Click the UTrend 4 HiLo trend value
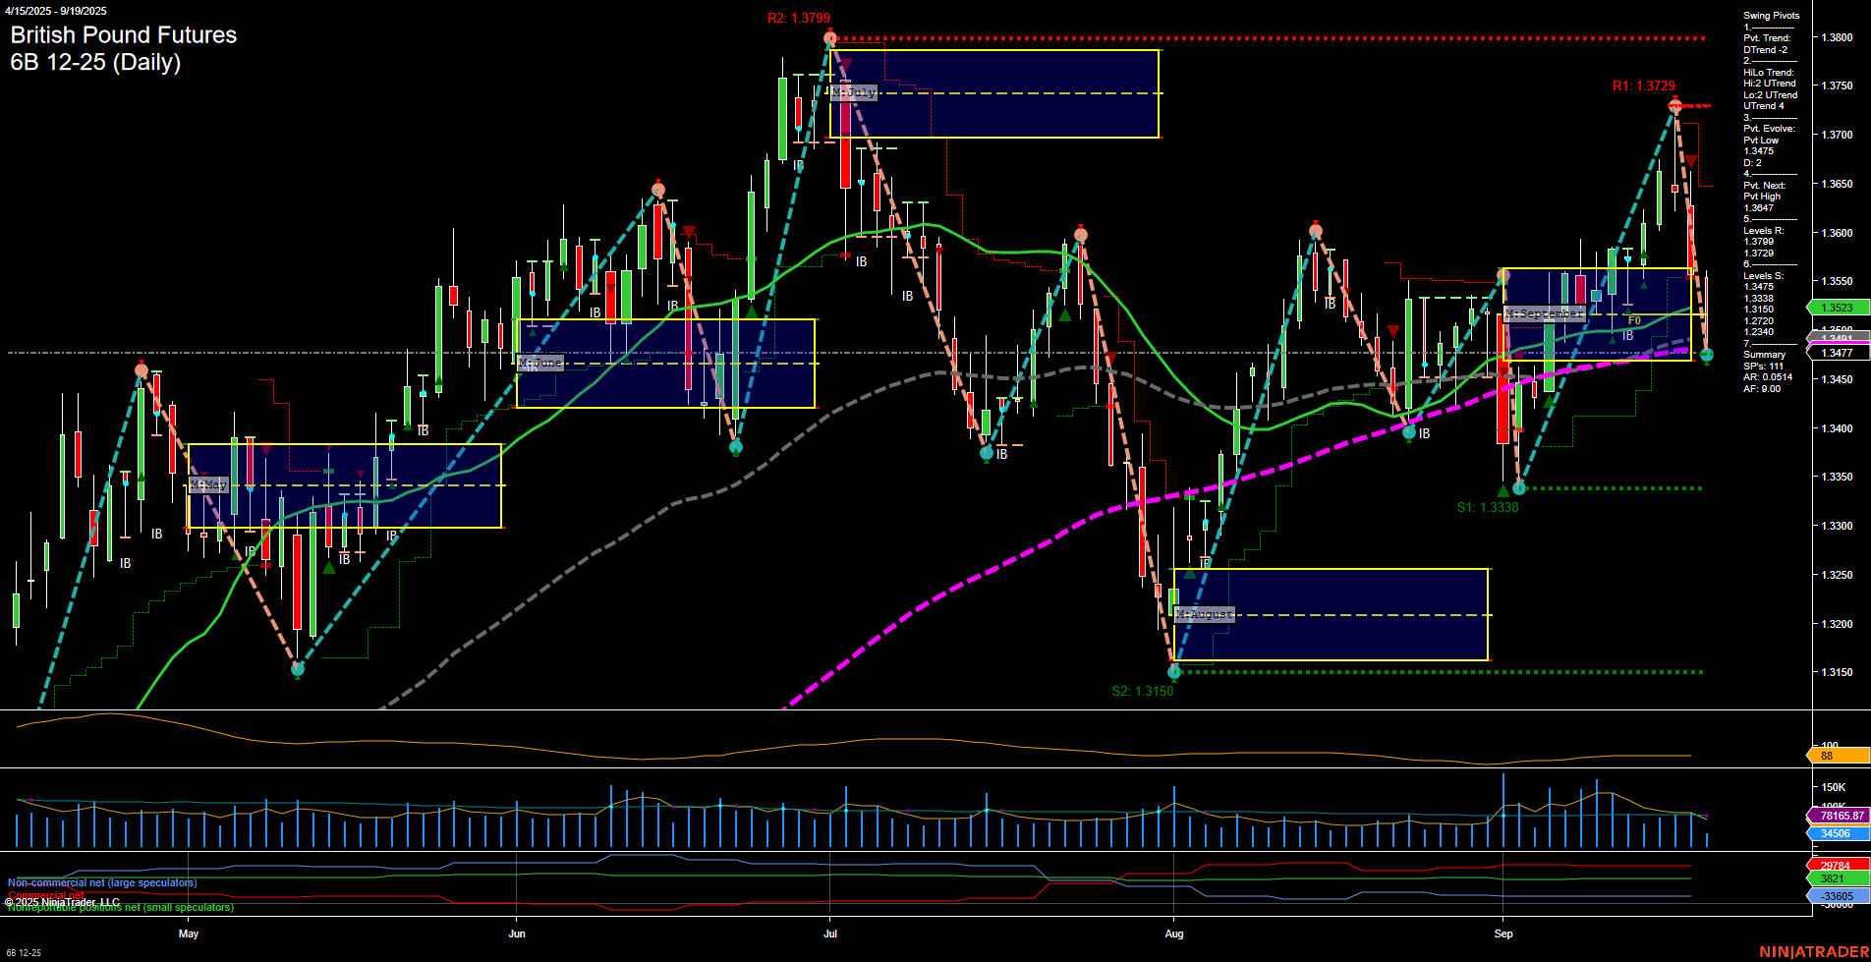The height and width of the screenshot is (962, 1871). (x=1764, y=106)
